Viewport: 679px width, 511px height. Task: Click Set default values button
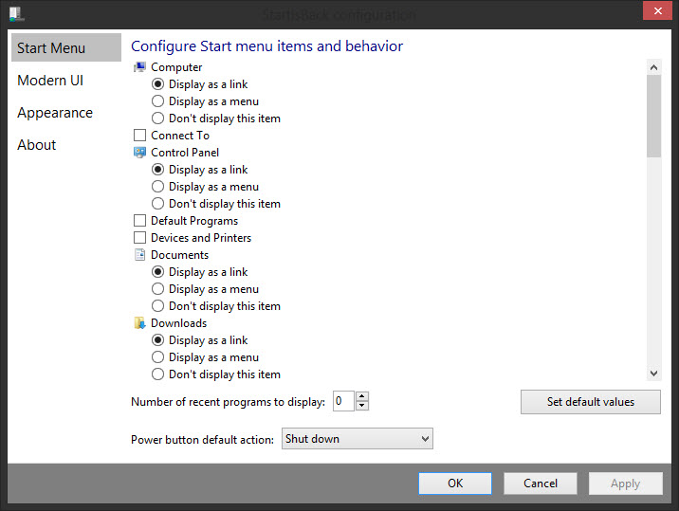591,402
